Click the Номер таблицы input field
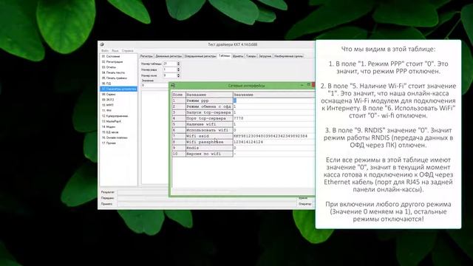The width and height of the screenshot is (473, 266). pos(169,64)
